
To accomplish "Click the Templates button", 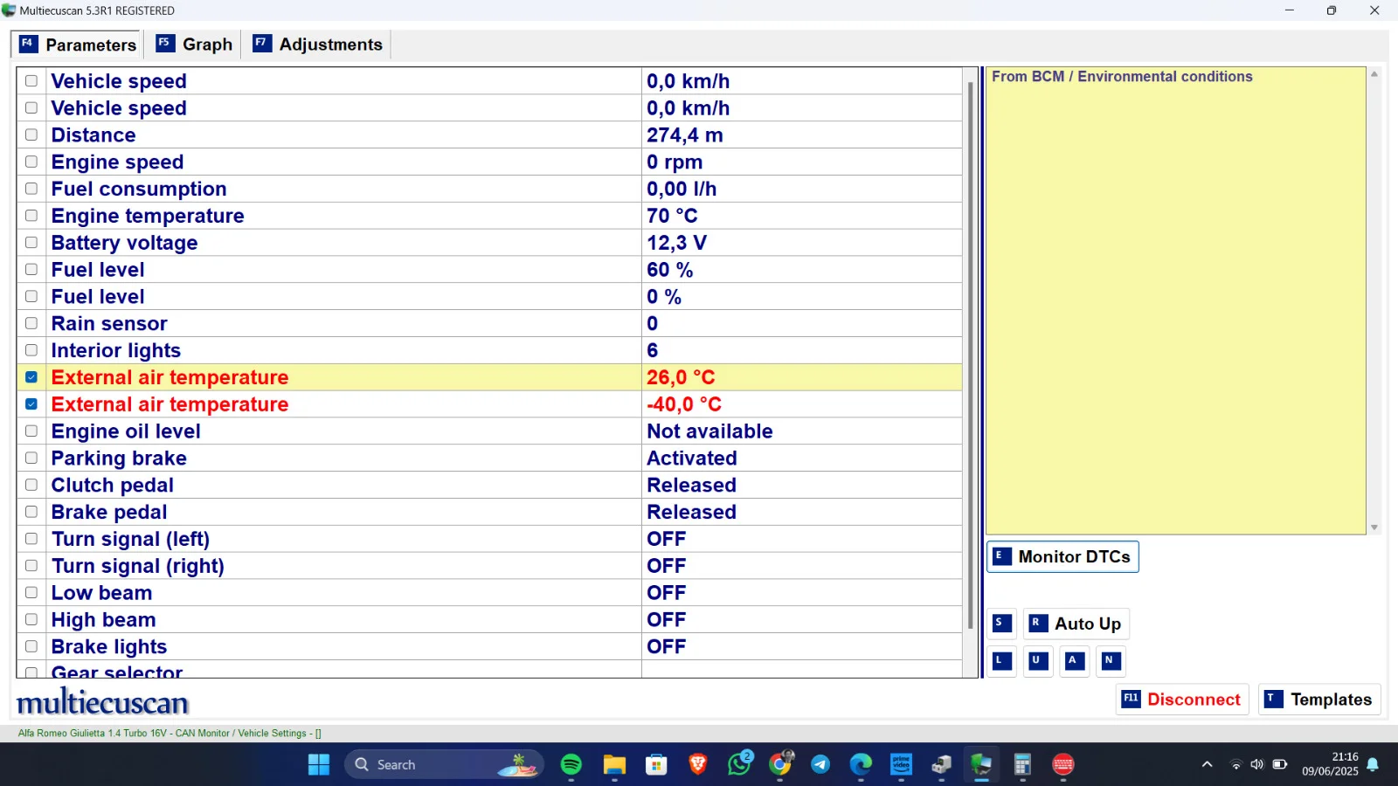I will [x=1319, y=700].
